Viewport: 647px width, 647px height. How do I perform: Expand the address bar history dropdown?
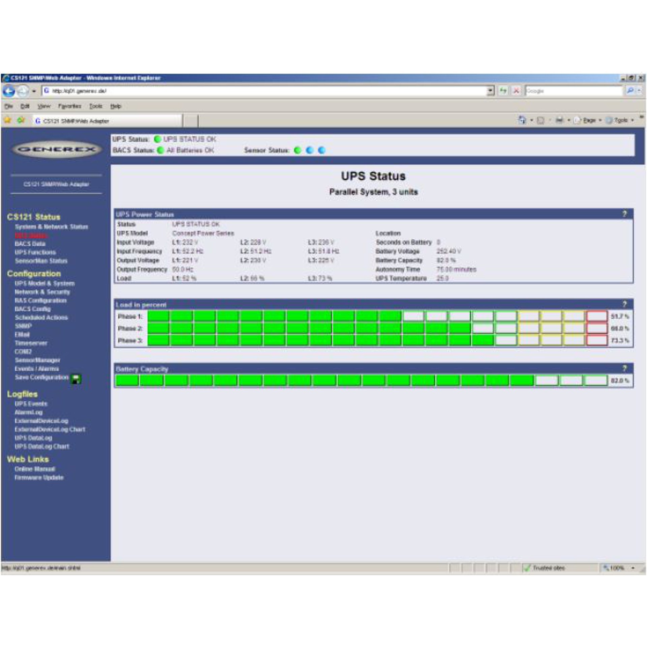pyautogui.click(x=491, y=91)
